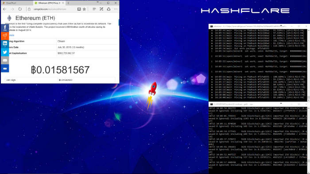
Task: Go back in the Edge browser
Action: click(5, 9)
